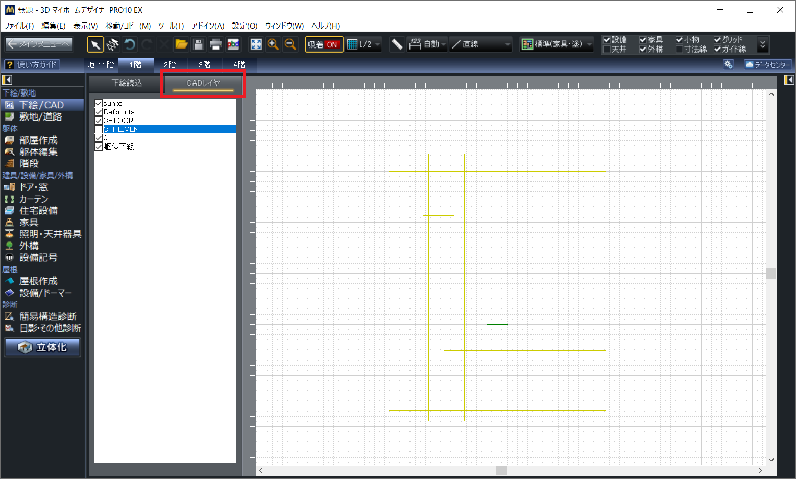
Task: Uncheck the sunpo layer checkbox
Action: [99, 103]
